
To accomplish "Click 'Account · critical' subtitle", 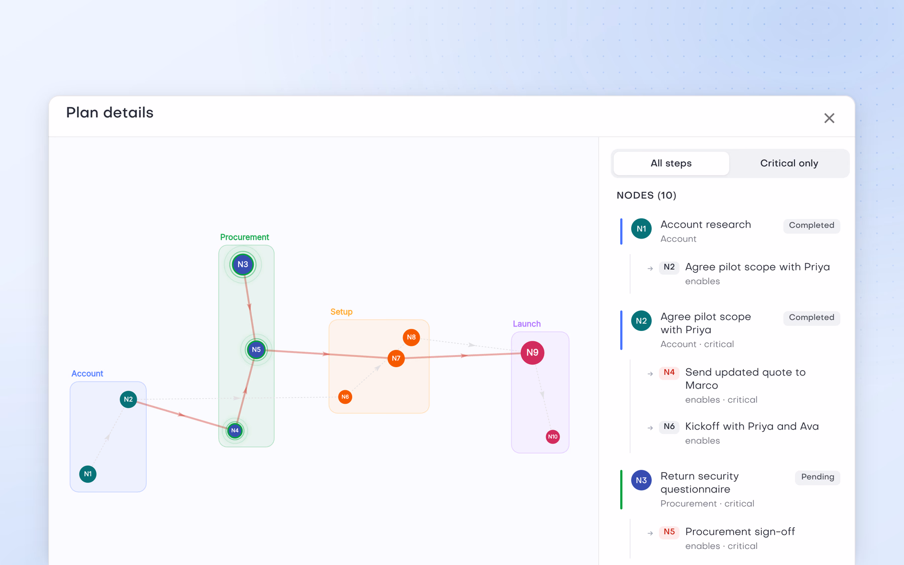I will click(x=697, y=345).
